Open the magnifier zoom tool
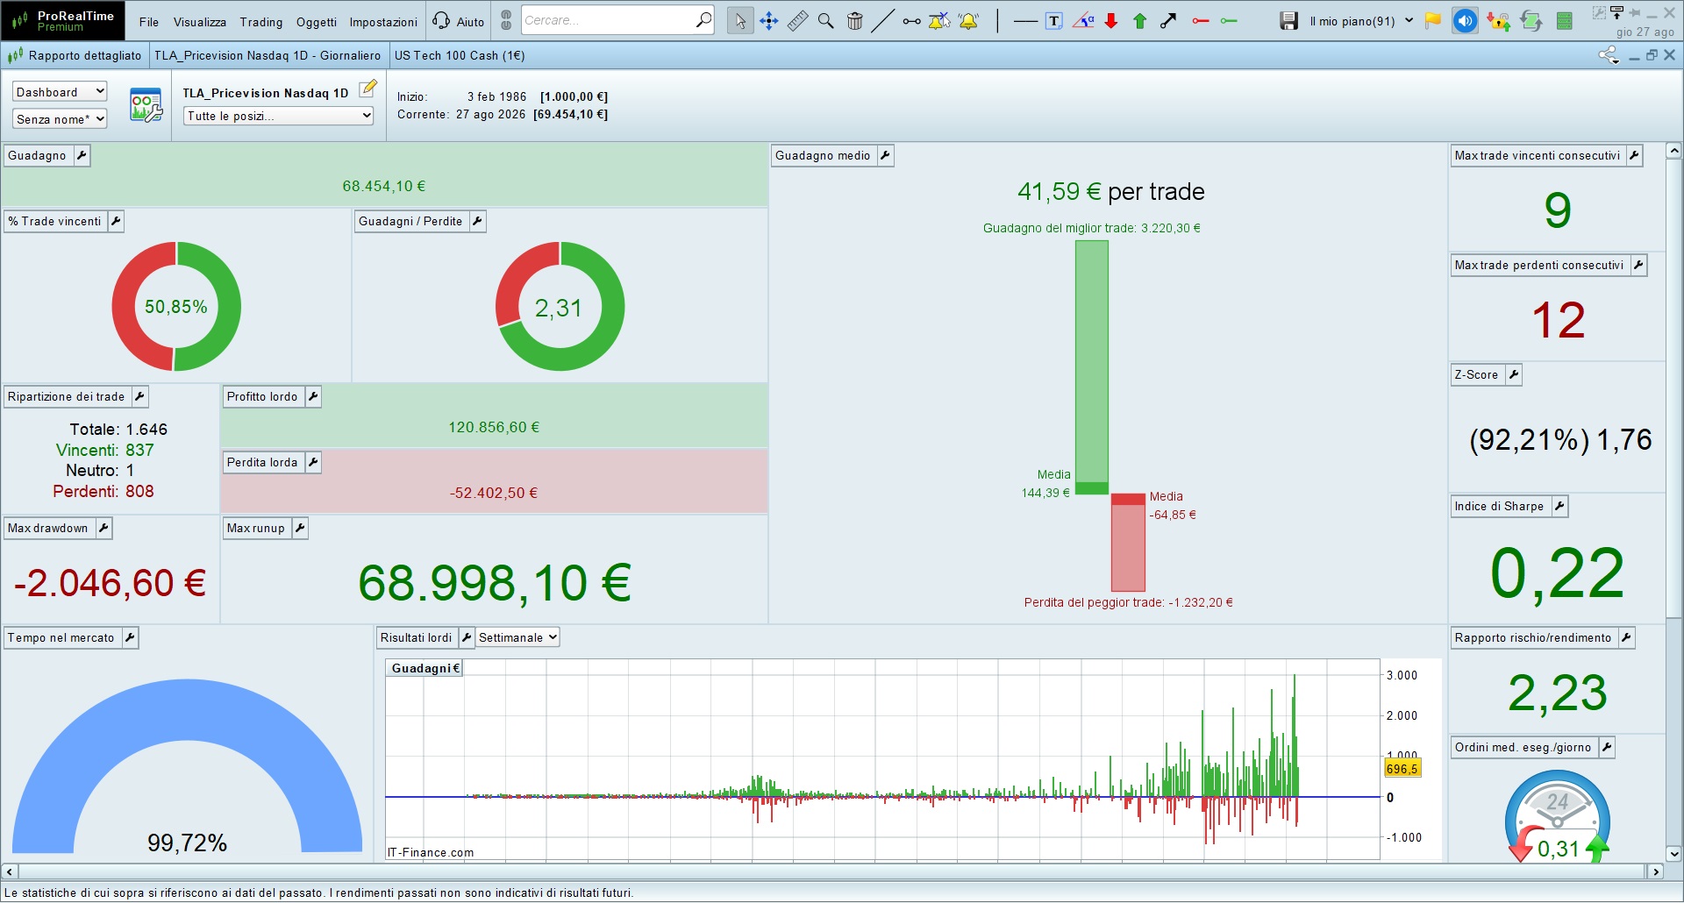This screenshot has width=1684, height=903. pyautogui.click(x=825, y=21)
